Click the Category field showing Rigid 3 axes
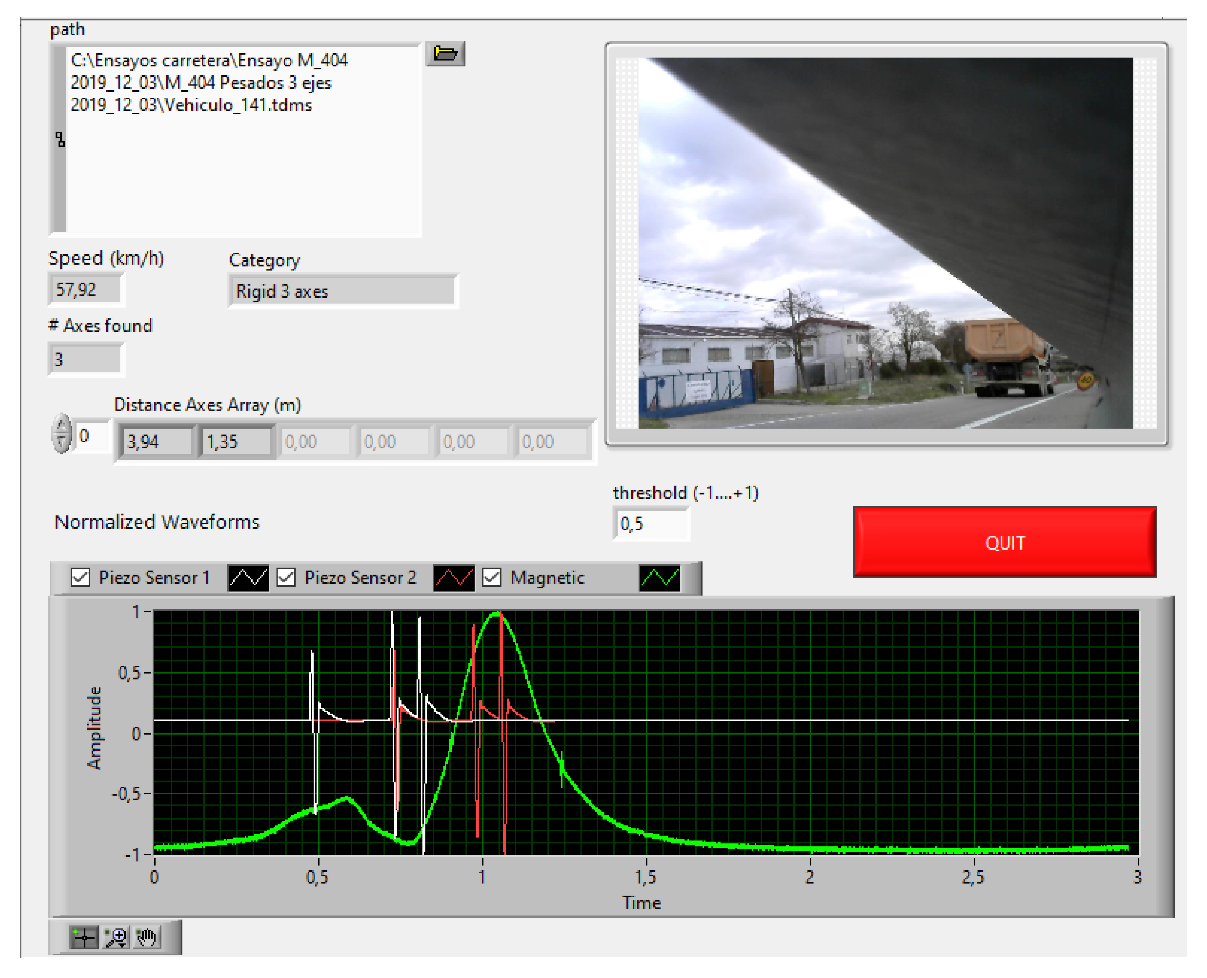 coord(342,291)
